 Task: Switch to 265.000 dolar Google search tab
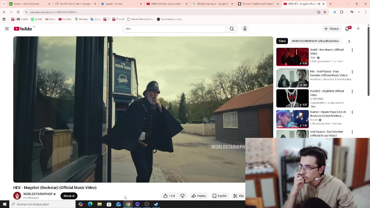point(213,4)
